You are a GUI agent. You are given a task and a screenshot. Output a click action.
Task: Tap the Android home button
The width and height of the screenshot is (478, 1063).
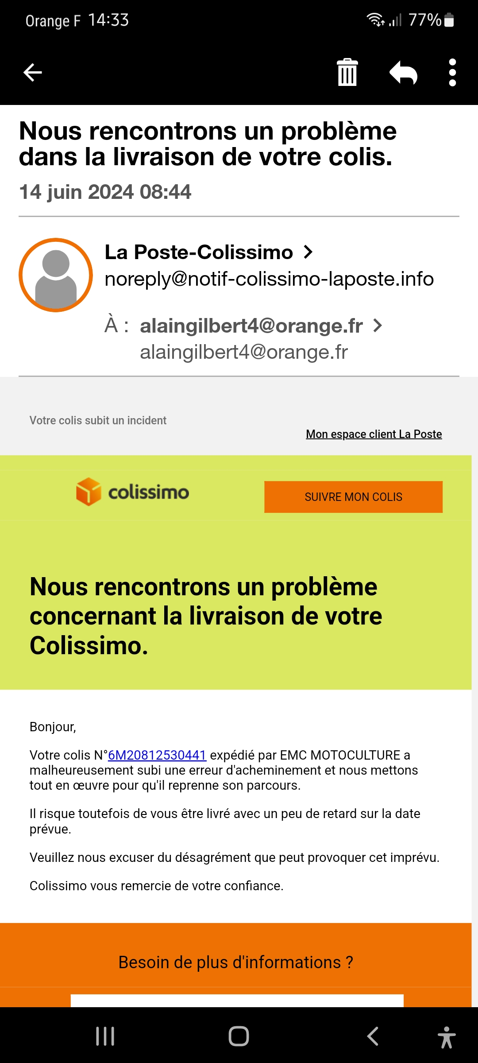(x=239, y=1036)
